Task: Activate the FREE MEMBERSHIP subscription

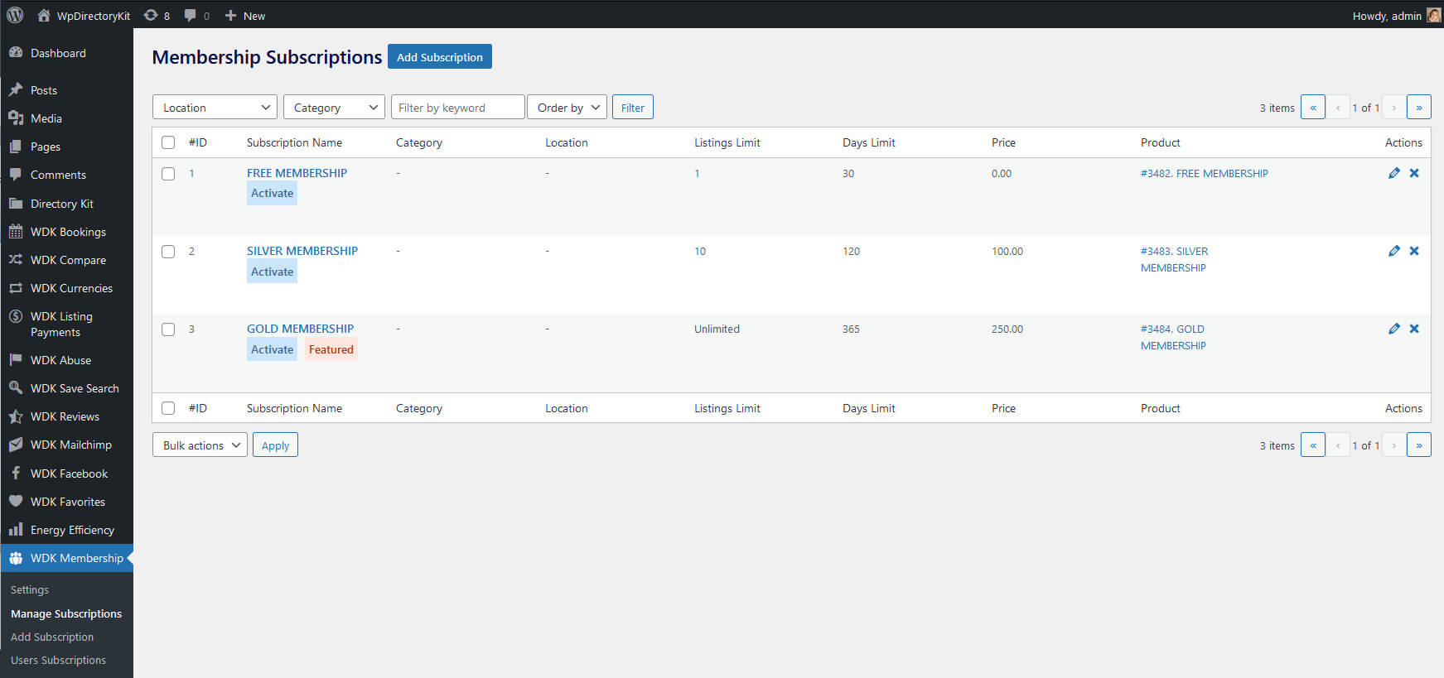Action: coord(272,193)
